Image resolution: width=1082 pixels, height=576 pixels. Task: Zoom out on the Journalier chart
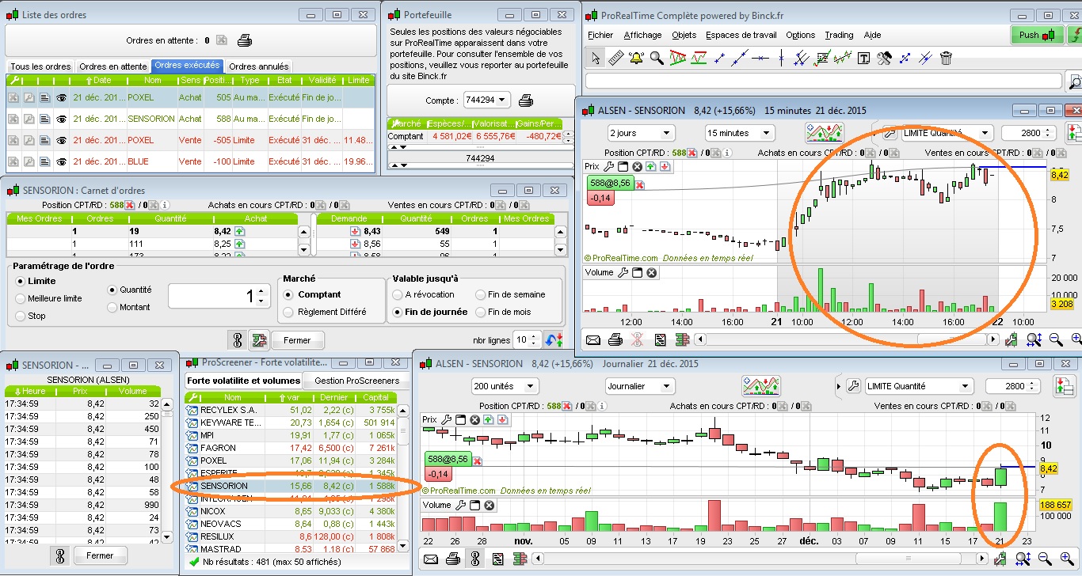point(1045,559)
